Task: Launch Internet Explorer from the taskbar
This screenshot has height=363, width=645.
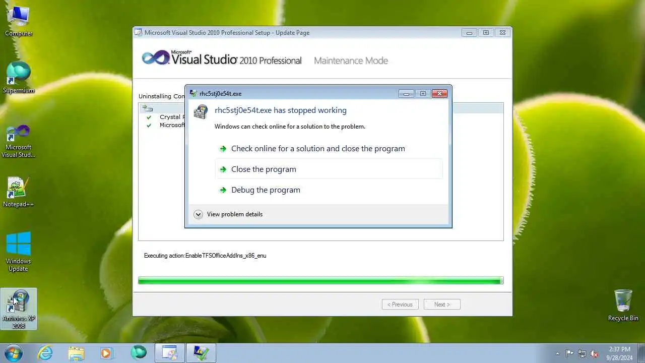Action: point(45,352)
